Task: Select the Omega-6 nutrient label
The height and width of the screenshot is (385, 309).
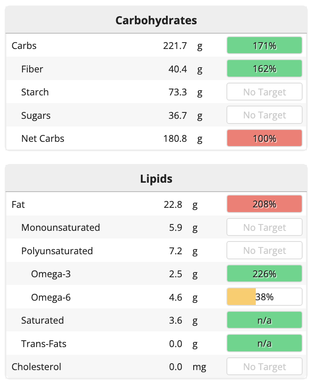Action: click(51, 297)
